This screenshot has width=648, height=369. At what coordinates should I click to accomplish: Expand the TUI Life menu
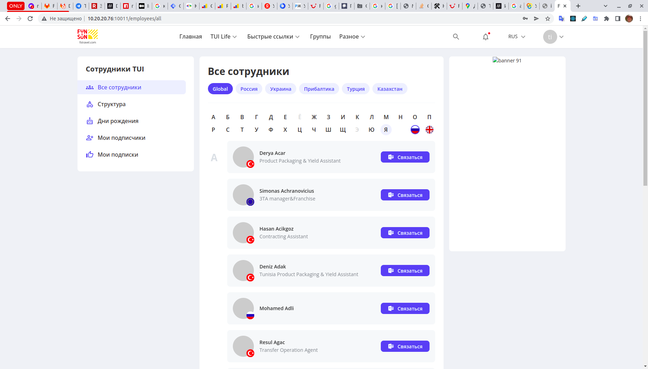[224, 36]
